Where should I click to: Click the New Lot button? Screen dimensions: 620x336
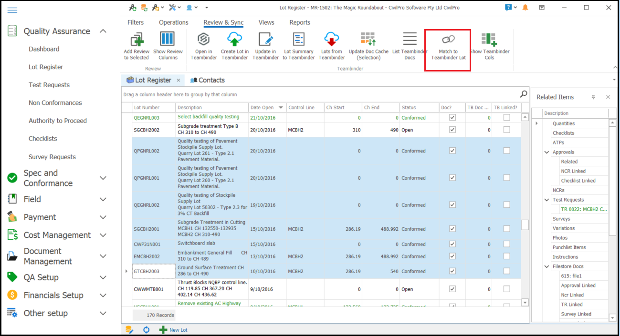[x=173, y=330]
